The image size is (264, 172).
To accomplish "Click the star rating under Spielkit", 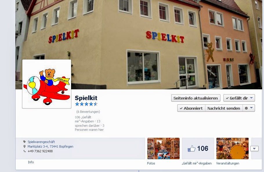I will coord(86,104).
